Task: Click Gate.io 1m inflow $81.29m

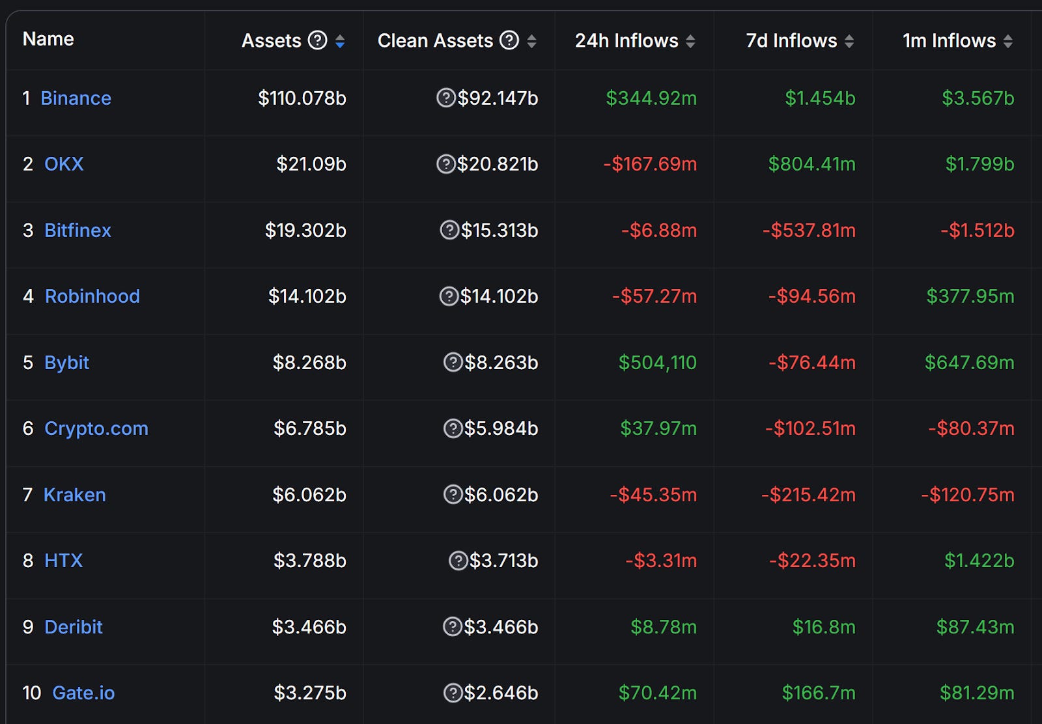Action: 977,693
